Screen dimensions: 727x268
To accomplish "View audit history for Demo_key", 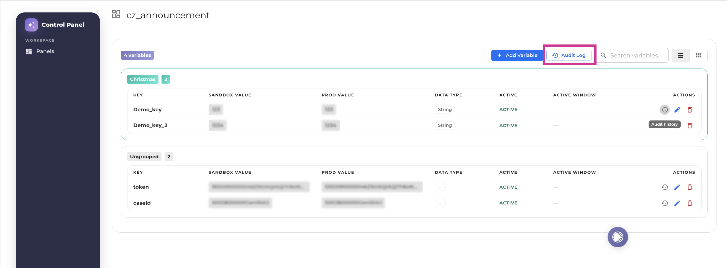I will point(665,110).
